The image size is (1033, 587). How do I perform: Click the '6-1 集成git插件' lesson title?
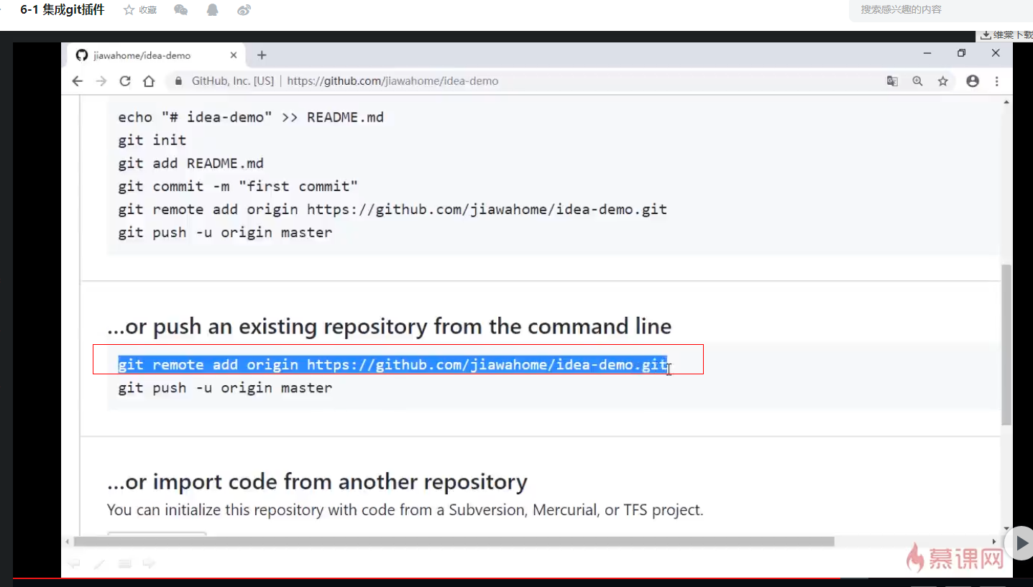pos(63,10)
